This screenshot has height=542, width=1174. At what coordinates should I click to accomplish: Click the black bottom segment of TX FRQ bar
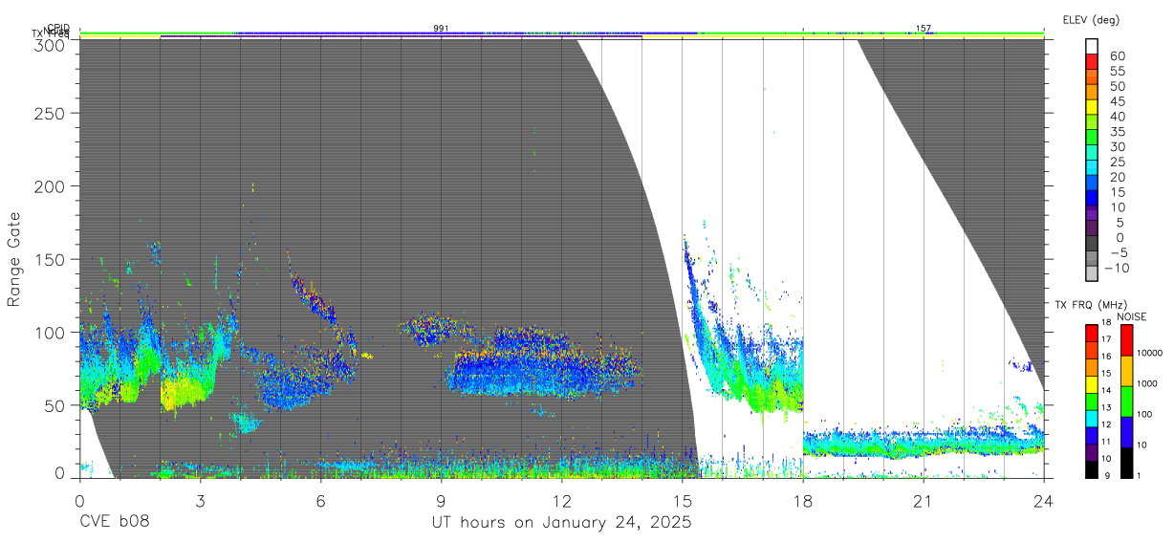1092,469
